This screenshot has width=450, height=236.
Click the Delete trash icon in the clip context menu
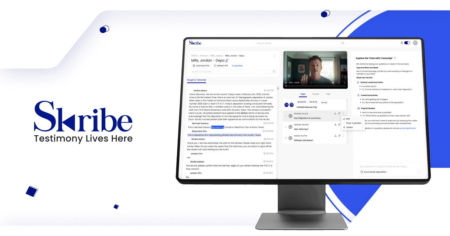point(344,127)
